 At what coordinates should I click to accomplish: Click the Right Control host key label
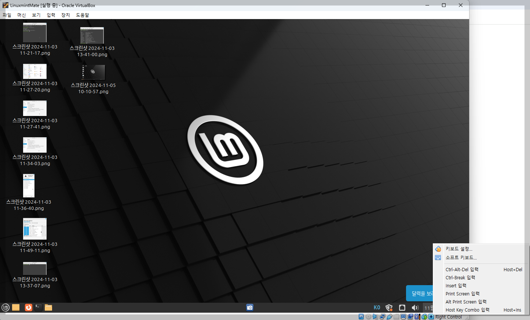tap(448, 317)
